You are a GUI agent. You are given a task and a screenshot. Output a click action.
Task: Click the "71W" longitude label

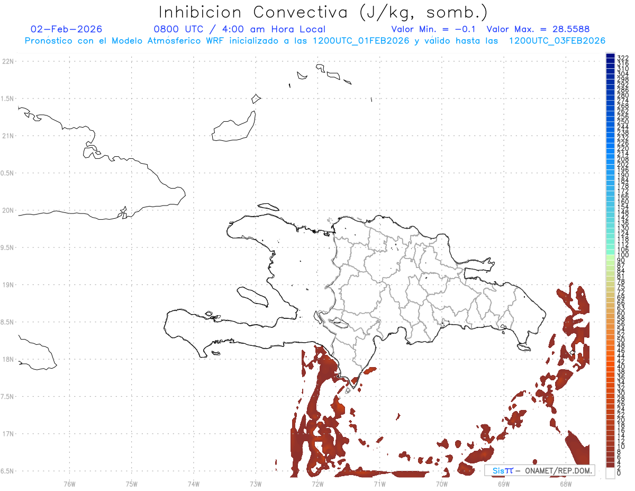[379, 483]
